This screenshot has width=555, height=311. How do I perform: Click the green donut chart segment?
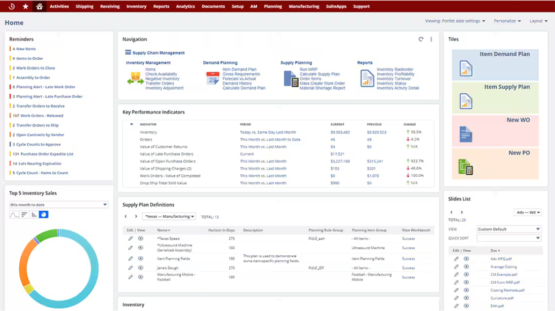pos(48,235)
